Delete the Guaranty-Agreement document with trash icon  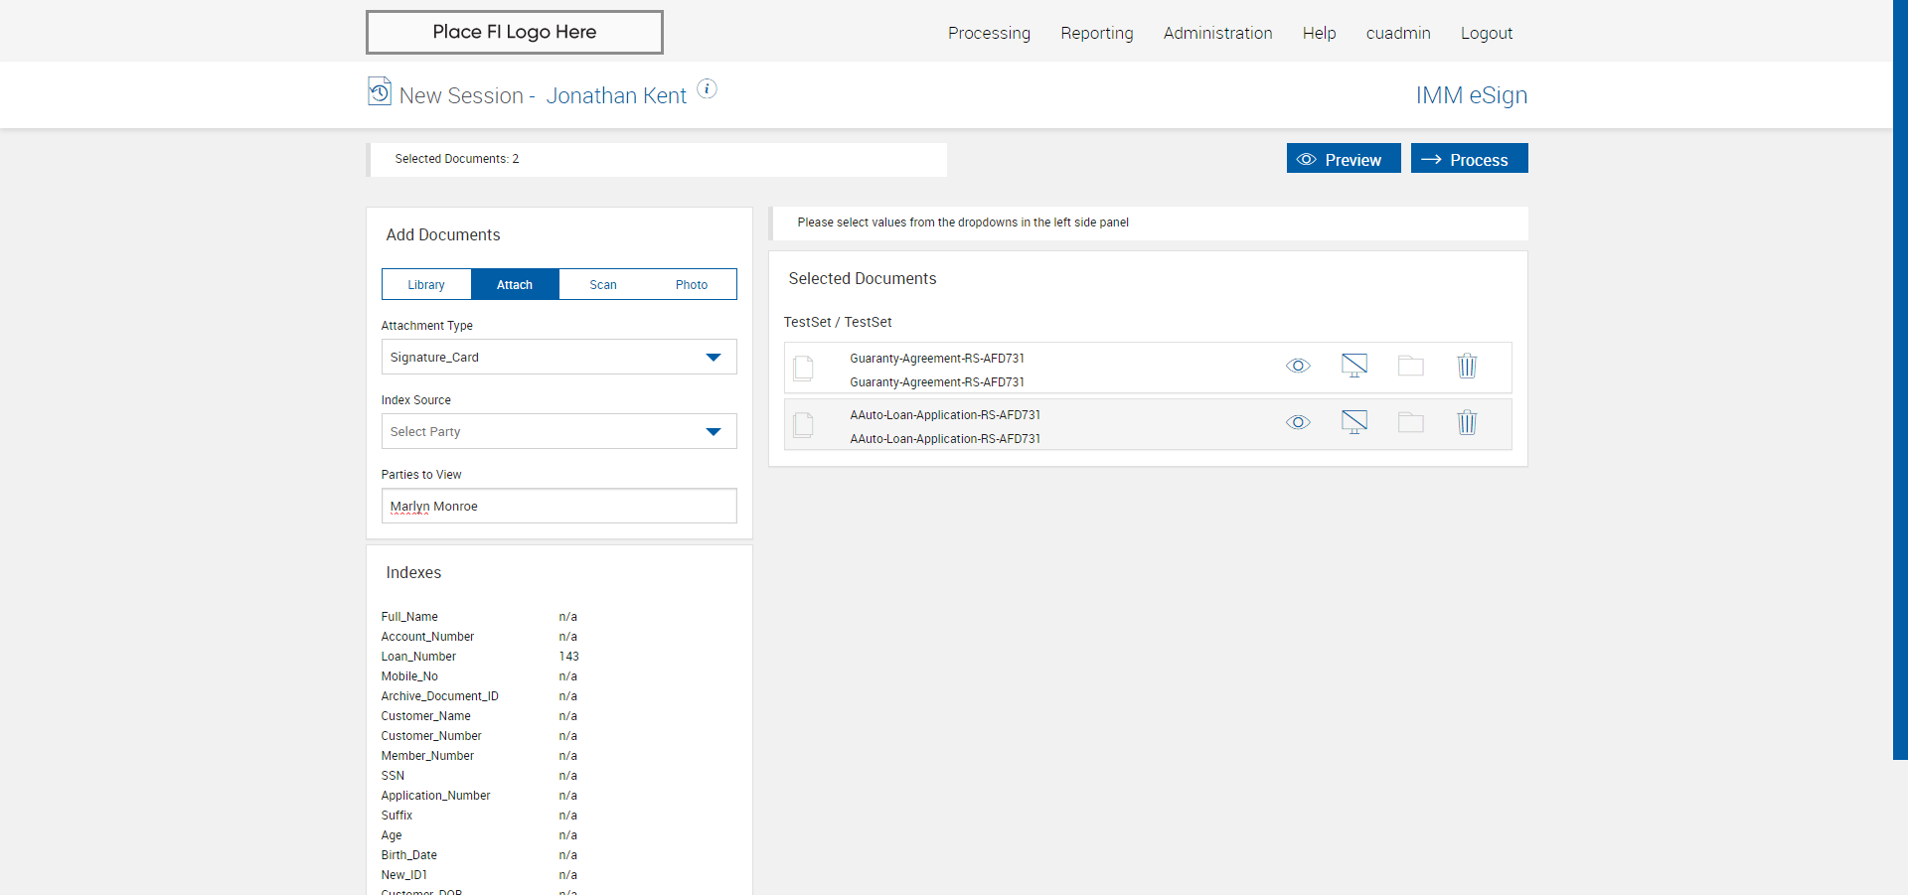(x=1467, y=367)
